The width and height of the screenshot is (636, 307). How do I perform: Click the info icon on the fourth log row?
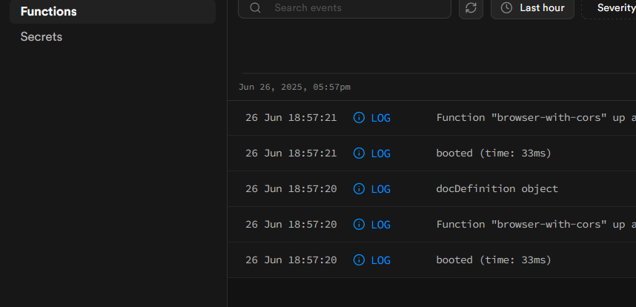coord(359,225)
